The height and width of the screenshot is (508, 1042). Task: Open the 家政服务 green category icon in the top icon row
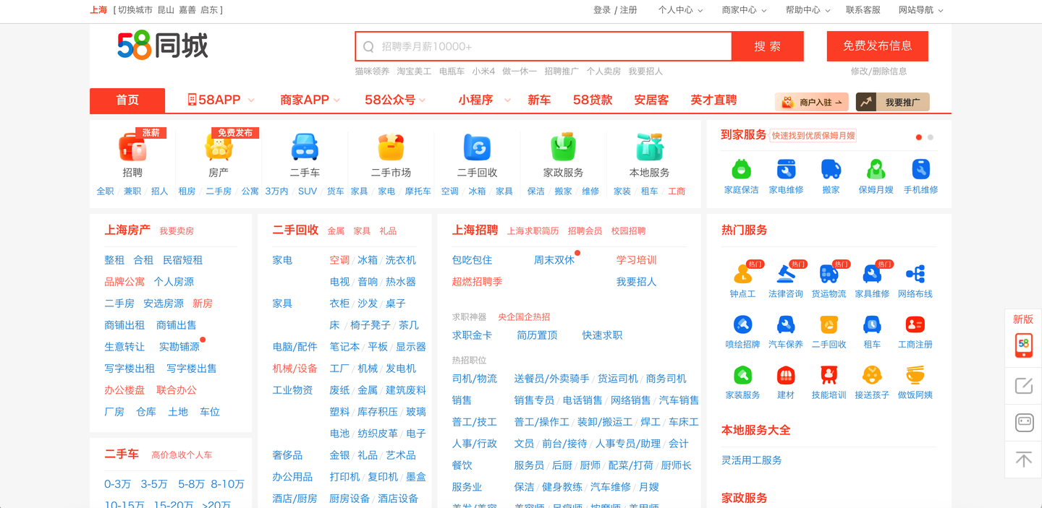563,147
